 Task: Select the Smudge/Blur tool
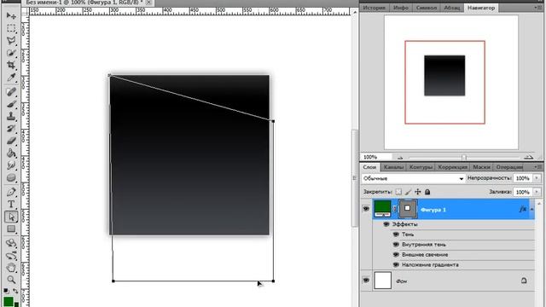tap(11, 165)
